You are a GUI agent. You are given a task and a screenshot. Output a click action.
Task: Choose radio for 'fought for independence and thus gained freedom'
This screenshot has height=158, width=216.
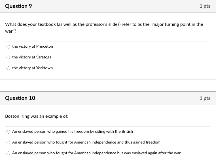[9, 142]
